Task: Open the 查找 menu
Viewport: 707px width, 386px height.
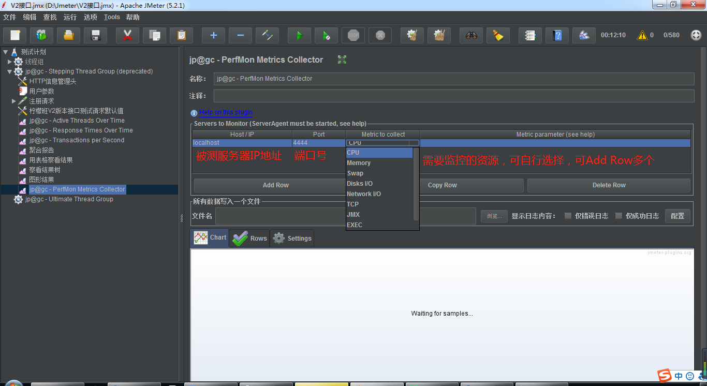Action: tap(50, 17)
